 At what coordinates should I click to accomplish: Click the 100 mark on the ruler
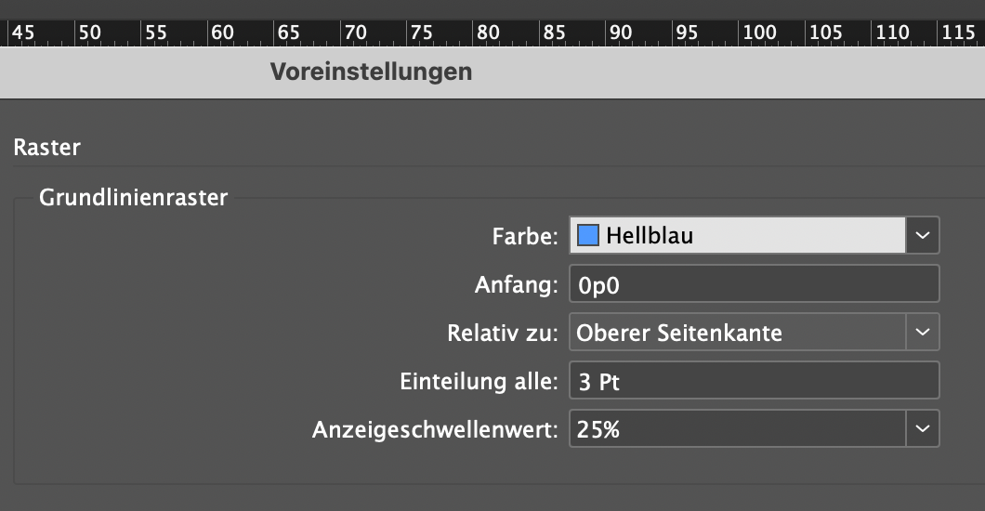click(x=759, y=32)
